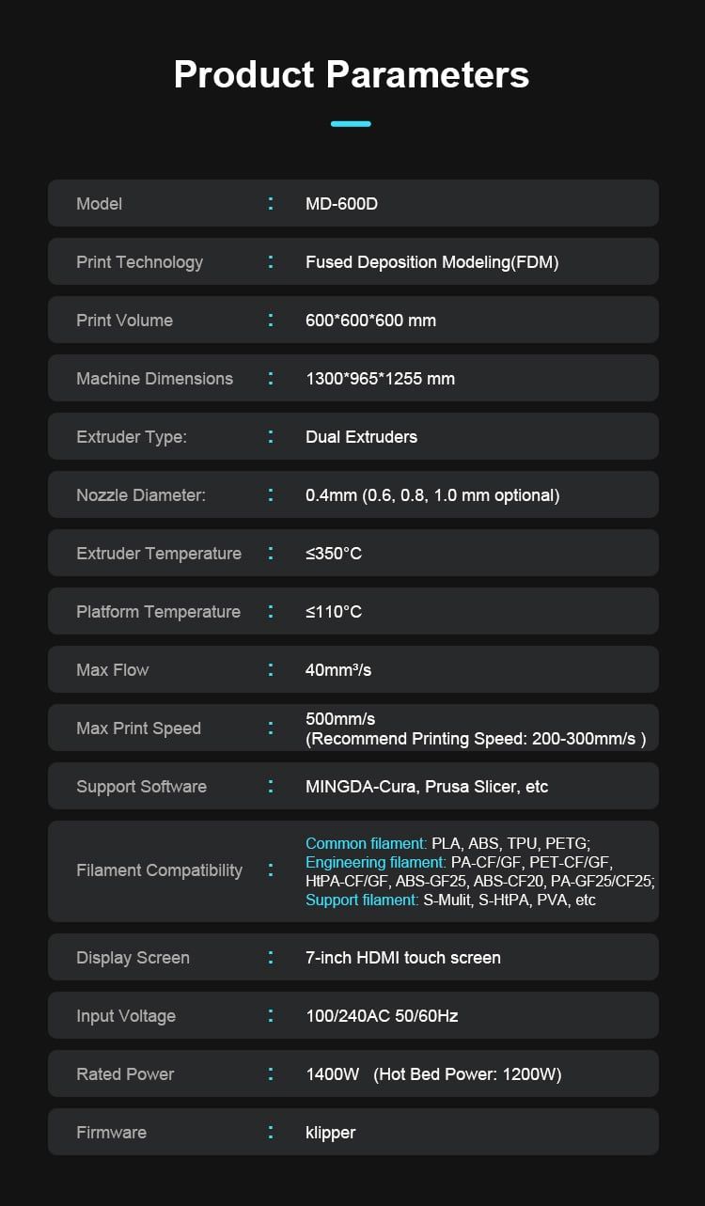
Task: Select the Model MD-600D row
Action: click(x=352, y=203)
